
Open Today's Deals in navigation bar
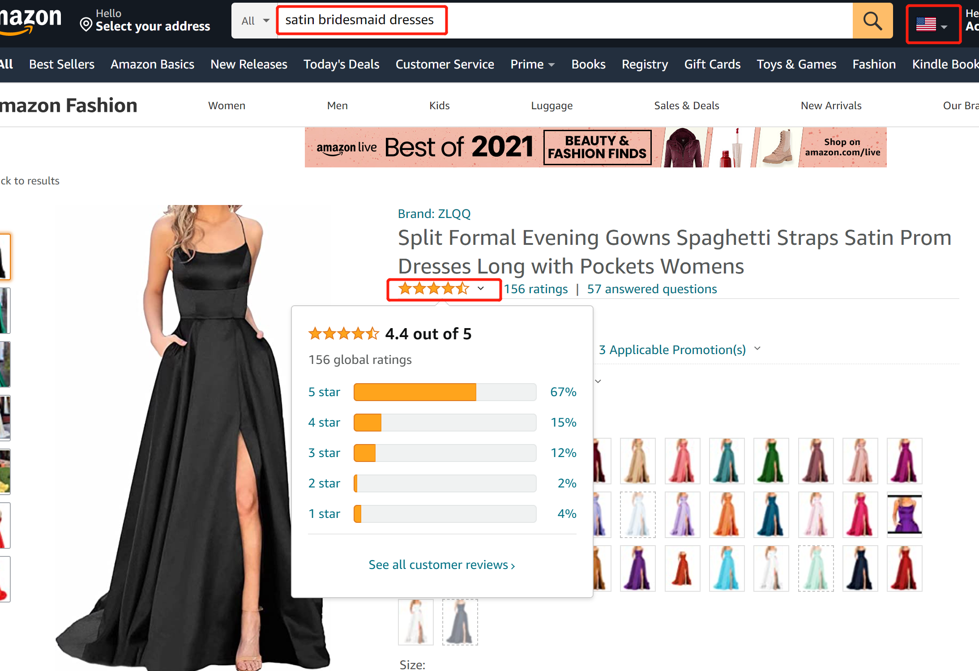341,64
